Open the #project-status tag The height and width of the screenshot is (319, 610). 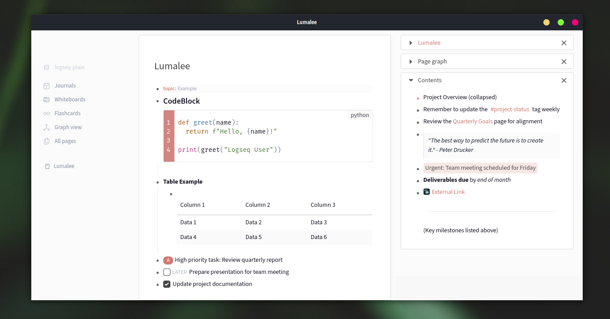tap(510, 109)
